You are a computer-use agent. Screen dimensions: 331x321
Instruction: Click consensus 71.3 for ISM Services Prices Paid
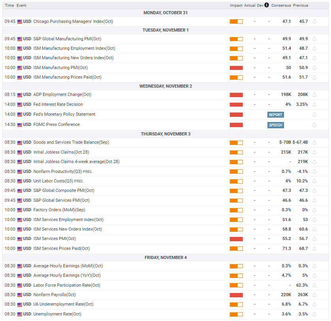[287, 248]
